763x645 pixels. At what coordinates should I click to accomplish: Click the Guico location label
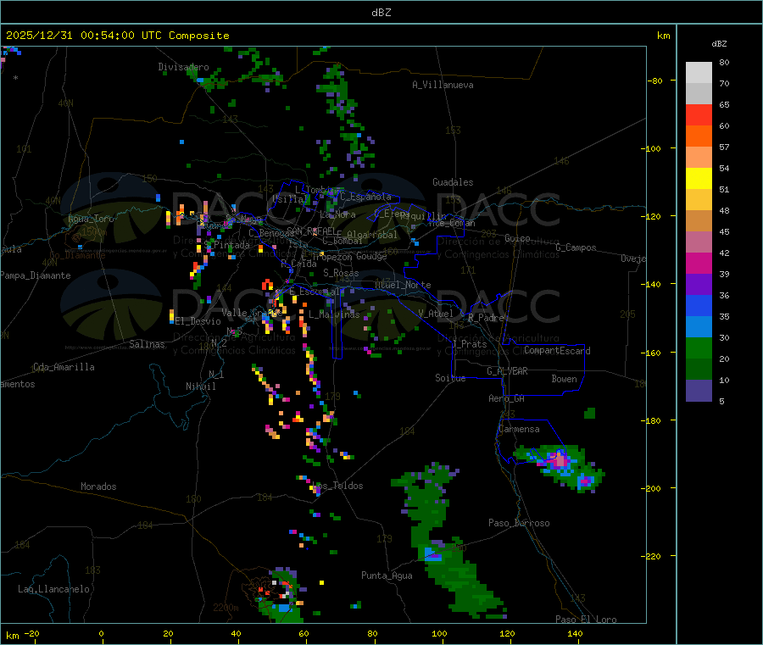pyautogui.click(x=517, y=238)
